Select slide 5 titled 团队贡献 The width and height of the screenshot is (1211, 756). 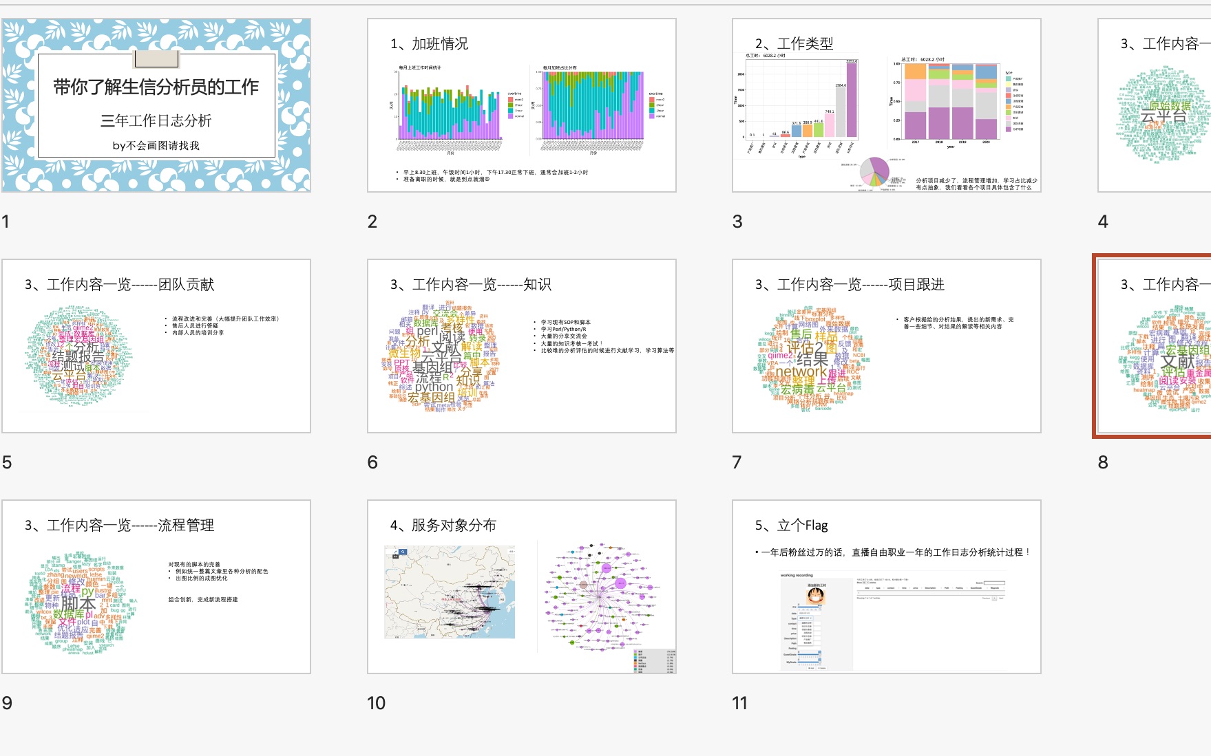click(x=156, y=346)
